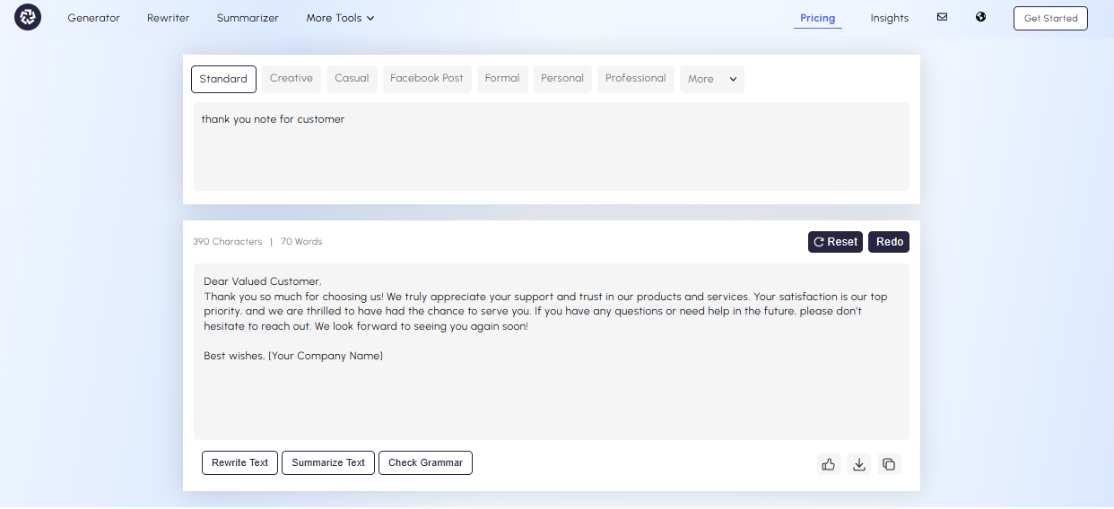Select the Facebook Post tone tab

click(427, 79)
